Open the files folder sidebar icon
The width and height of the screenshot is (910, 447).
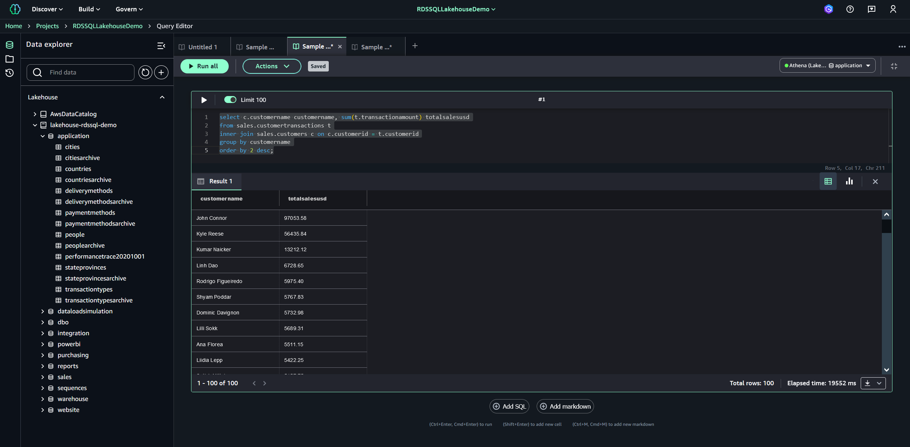click(9, 59)
